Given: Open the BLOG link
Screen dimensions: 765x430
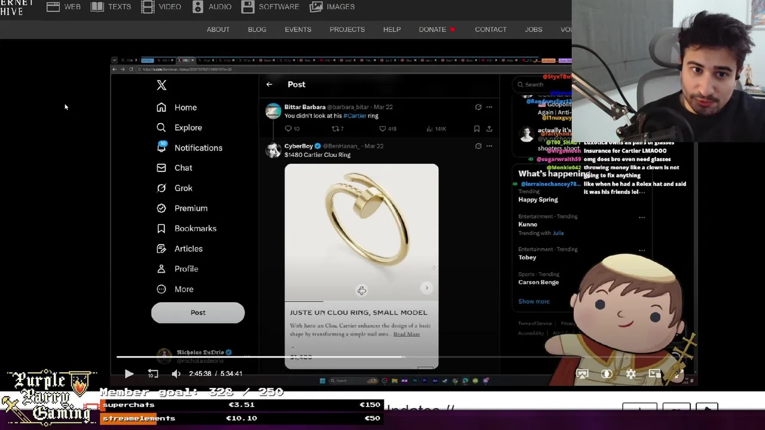Looking at the screenshot, I should tap(257, 29).
